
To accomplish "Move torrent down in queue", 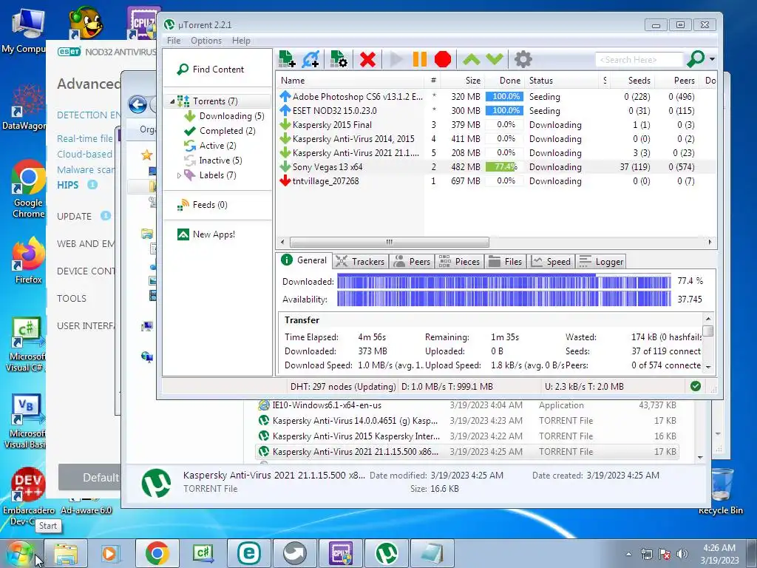I will (495, 59).
